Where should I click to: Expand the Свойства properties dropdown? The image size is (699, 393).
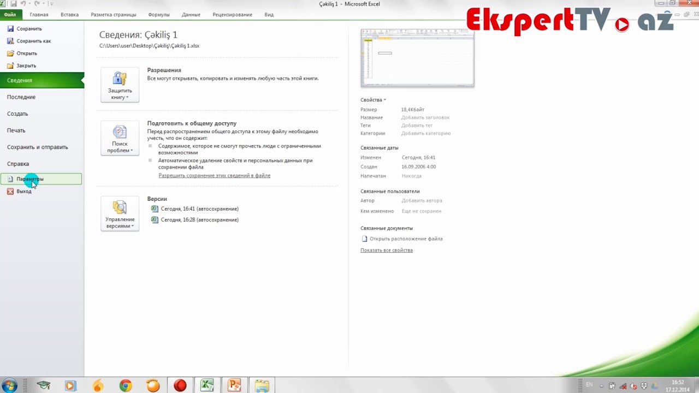[374, 100]
